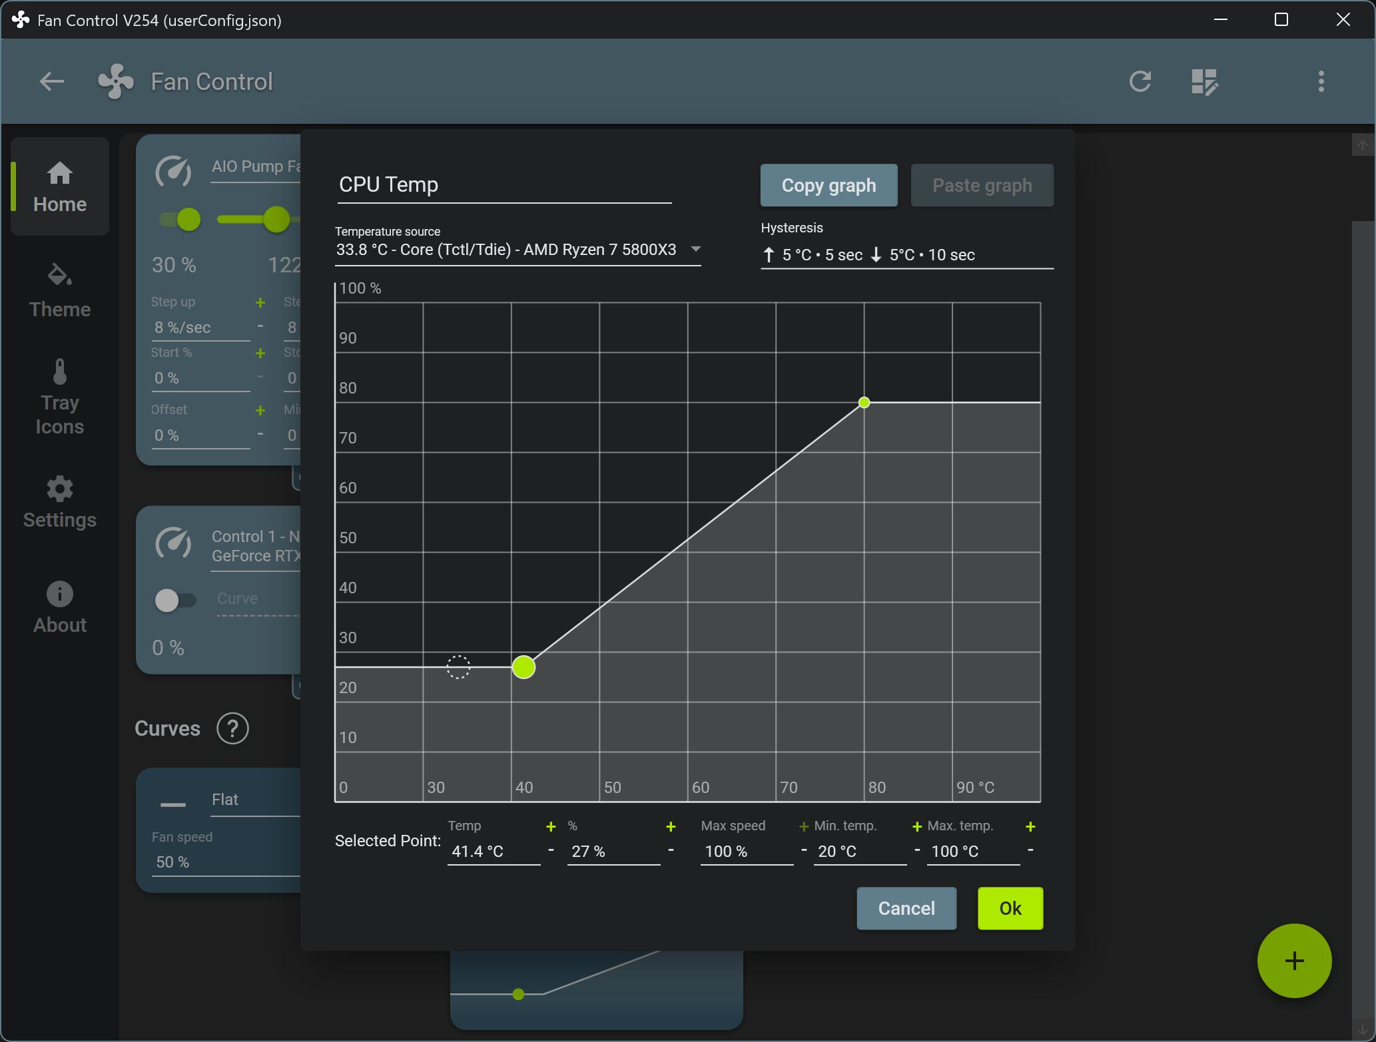
Task: Click the 80 °C graph point
Action: point(864,402)
